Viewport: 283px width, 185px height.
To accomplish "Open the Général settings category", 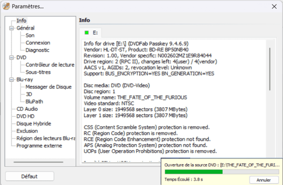I will 25,28.
